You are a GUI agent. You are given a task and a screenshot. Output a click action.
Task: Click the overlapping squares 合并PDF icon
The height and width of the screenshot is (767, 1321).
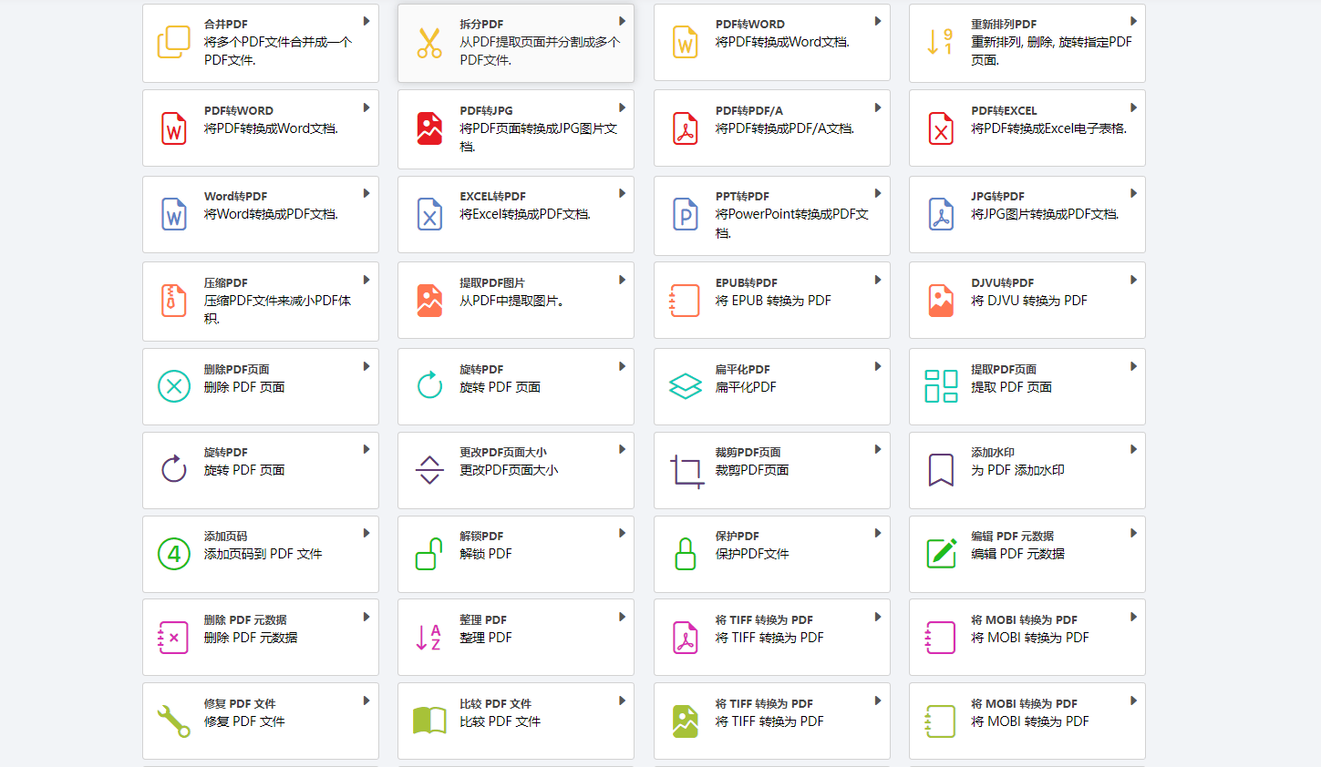click(x=173, y=42)
